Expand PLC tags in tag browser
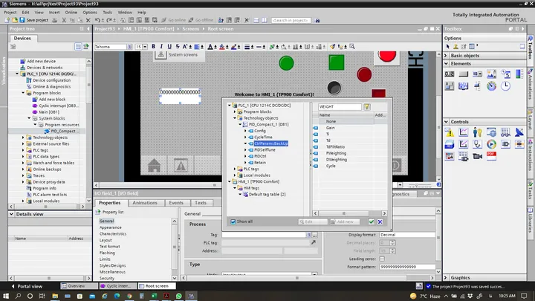This screenshot has width=535, height=301. pyautogui.click(x=235, y=169)
